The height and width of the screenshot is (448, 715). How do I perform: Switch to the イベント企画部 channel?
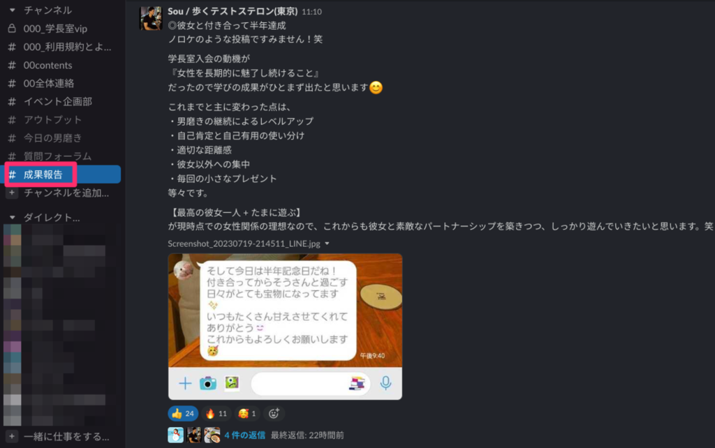(57, 102)
